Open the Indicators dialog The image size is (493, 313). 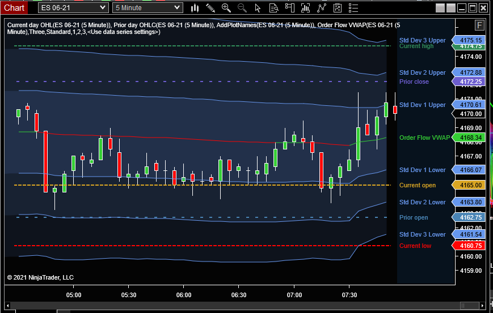321,8
